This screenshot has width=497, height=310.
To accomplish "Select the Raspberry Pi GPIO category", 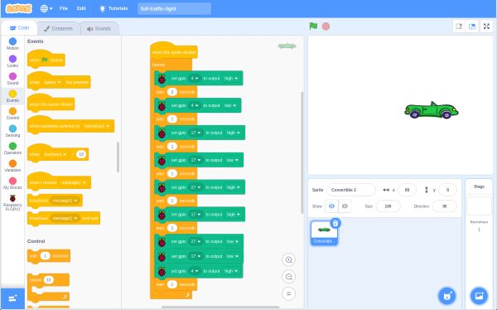I will coord(12,203).
